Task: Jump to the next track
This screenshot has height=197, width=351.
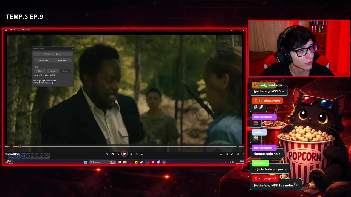Action: [137, 154]
